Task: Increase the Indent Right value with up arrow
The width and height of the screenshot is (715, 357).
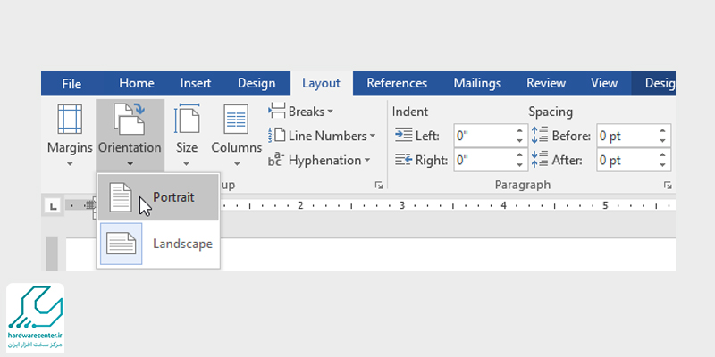Action: tap(520, 156)
